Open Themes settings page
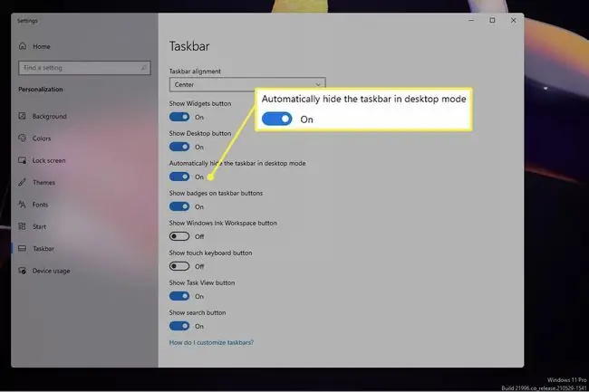 43,183
